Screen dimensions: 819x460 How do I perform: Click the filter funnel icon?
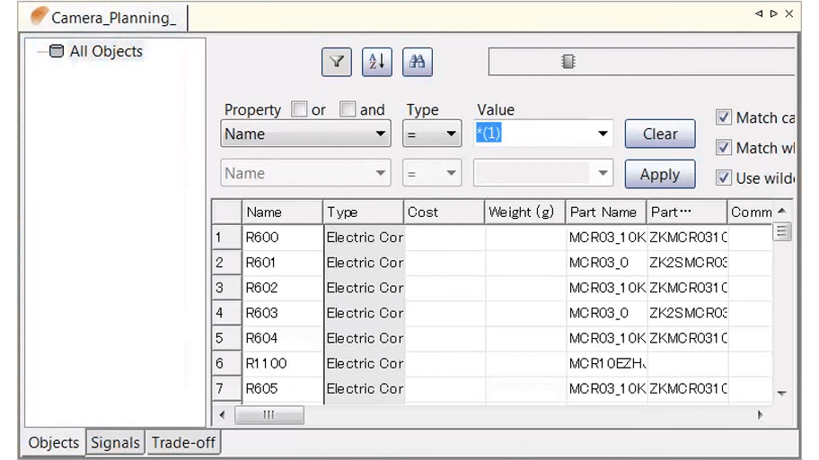tap(337, 62)
